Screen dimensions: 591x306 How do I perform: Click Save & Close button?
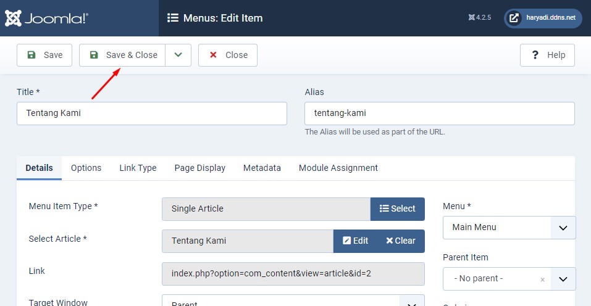point(123,55)
